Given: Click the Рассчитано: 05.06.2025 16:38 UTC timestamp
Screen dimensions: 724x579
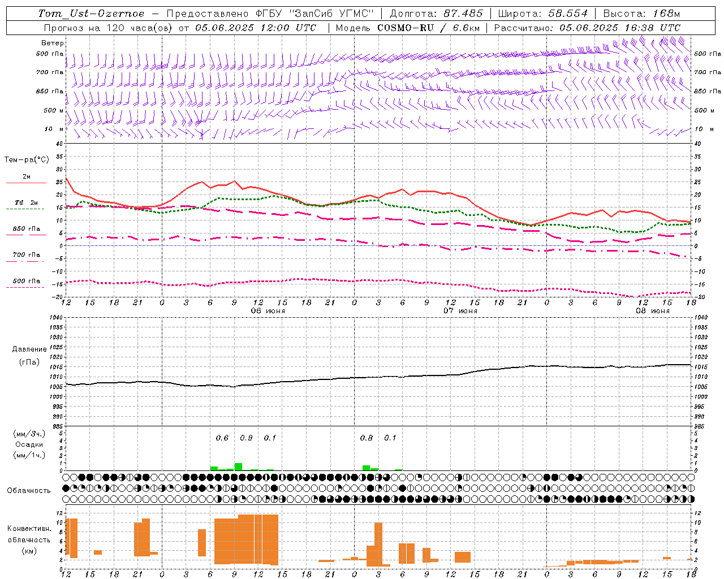Looking at the screenshot, I should pos(587,28).
